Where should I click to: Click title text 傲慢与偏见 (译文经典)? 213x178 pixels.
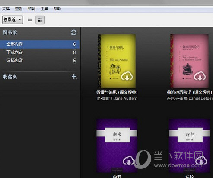pyautogui.click(x=117, y=92)
